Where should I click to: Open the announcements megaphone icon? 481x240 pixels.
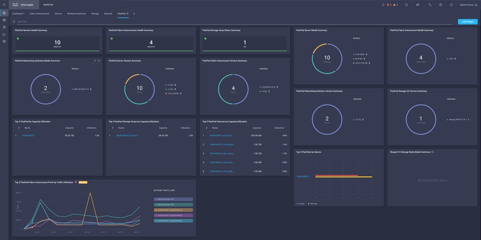(x=417, y=5)
